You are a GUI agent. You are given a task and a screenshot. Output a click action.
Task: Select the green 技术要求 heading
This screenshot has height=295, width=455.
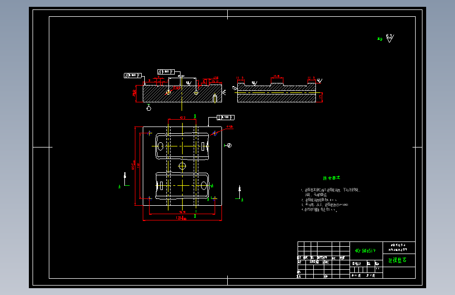pyautogui.click(x=331, y=178)
